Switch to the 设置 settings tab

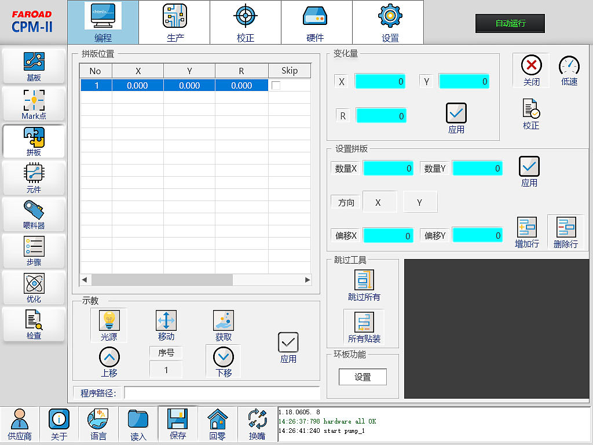388,23
